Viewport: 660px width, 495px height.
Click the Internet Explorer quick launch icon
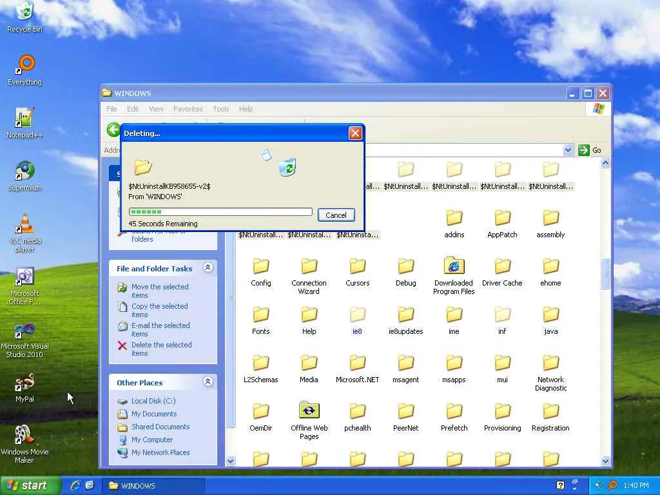click(x=75, y=485)
